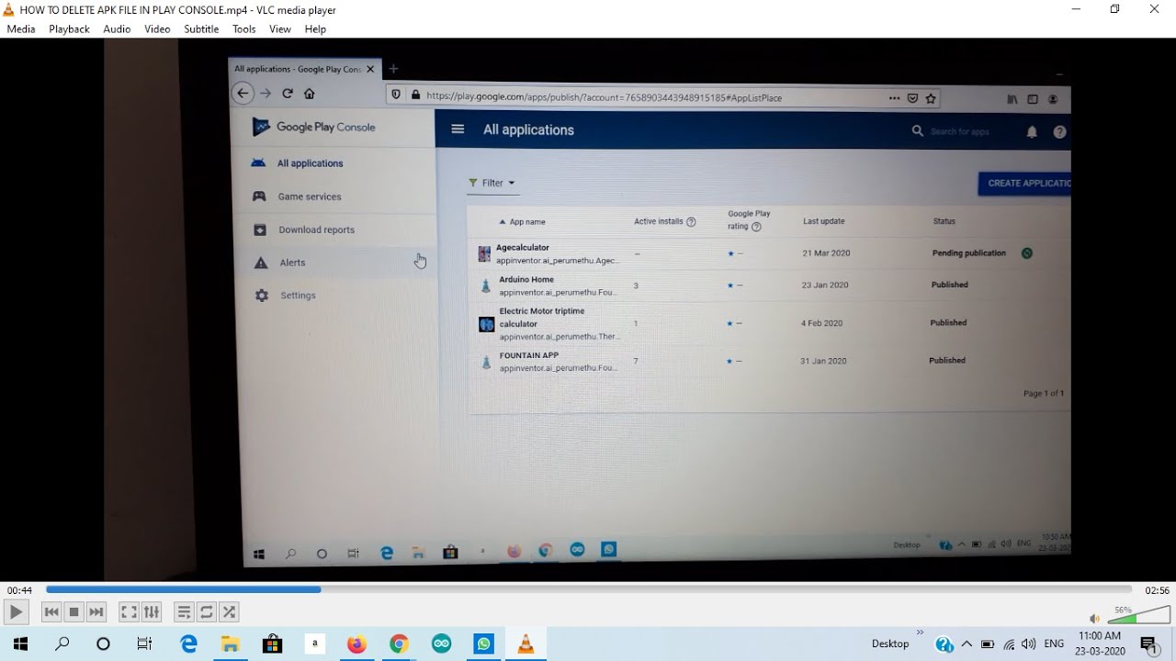
Task: Open Amazon app on Windows taskbar
Action: [x=314, y=644]
